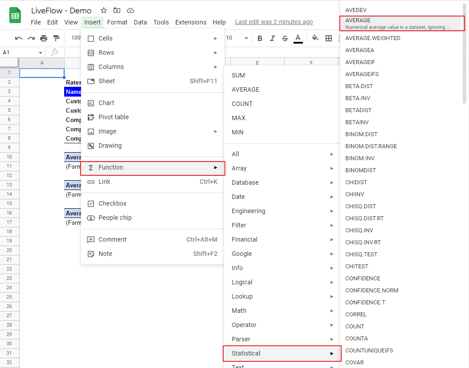Insert a Link from the menu
Screen dimensions: 469x368
point(152,182)
